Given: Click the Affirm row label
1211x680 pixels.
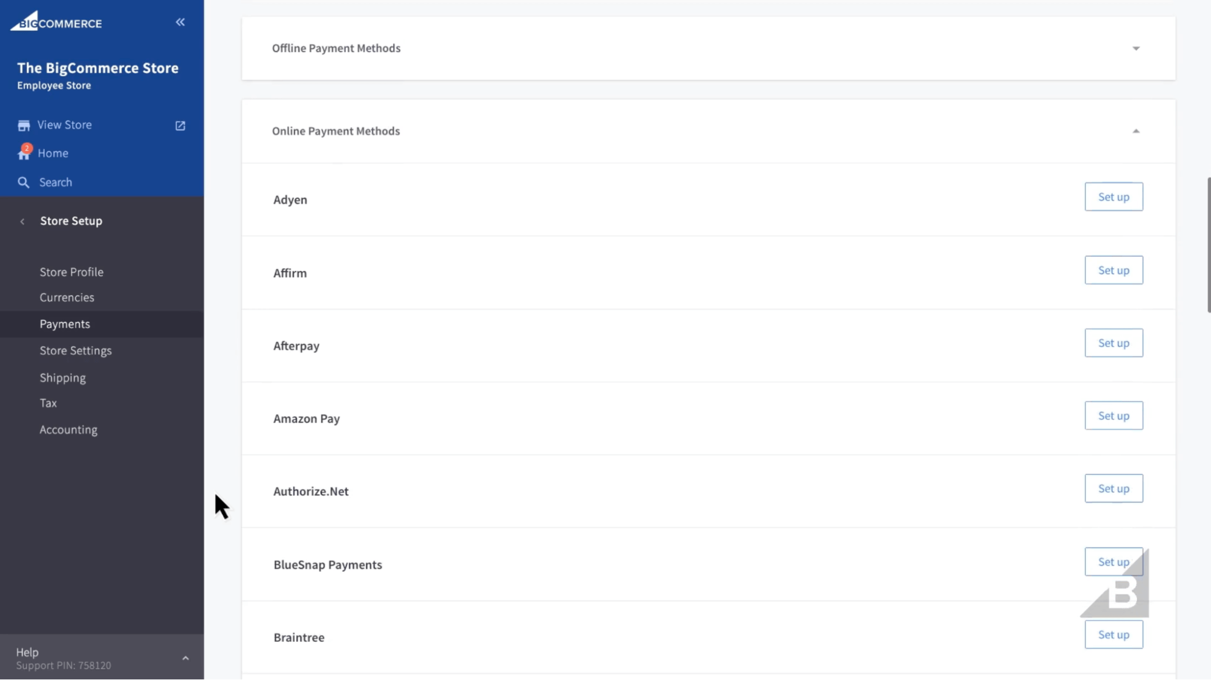Looking at the screenshot, I should coord(290,273).
